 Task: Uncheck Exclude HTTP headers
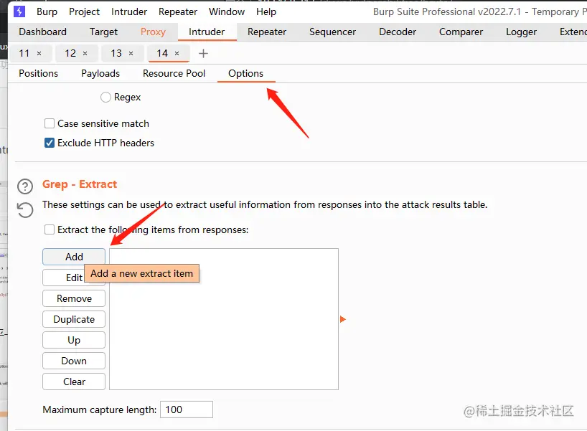click(50, 143)
